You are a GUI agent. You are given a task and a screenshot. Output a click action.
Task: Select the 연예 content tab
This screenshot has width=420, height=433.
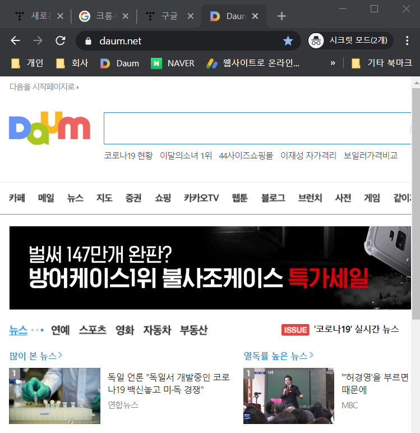tap(61, 330)
